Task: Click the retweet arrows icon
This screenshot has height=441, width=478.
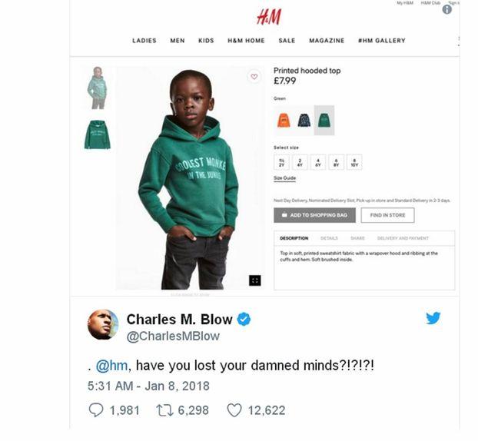Action: (x=164, y=410)
